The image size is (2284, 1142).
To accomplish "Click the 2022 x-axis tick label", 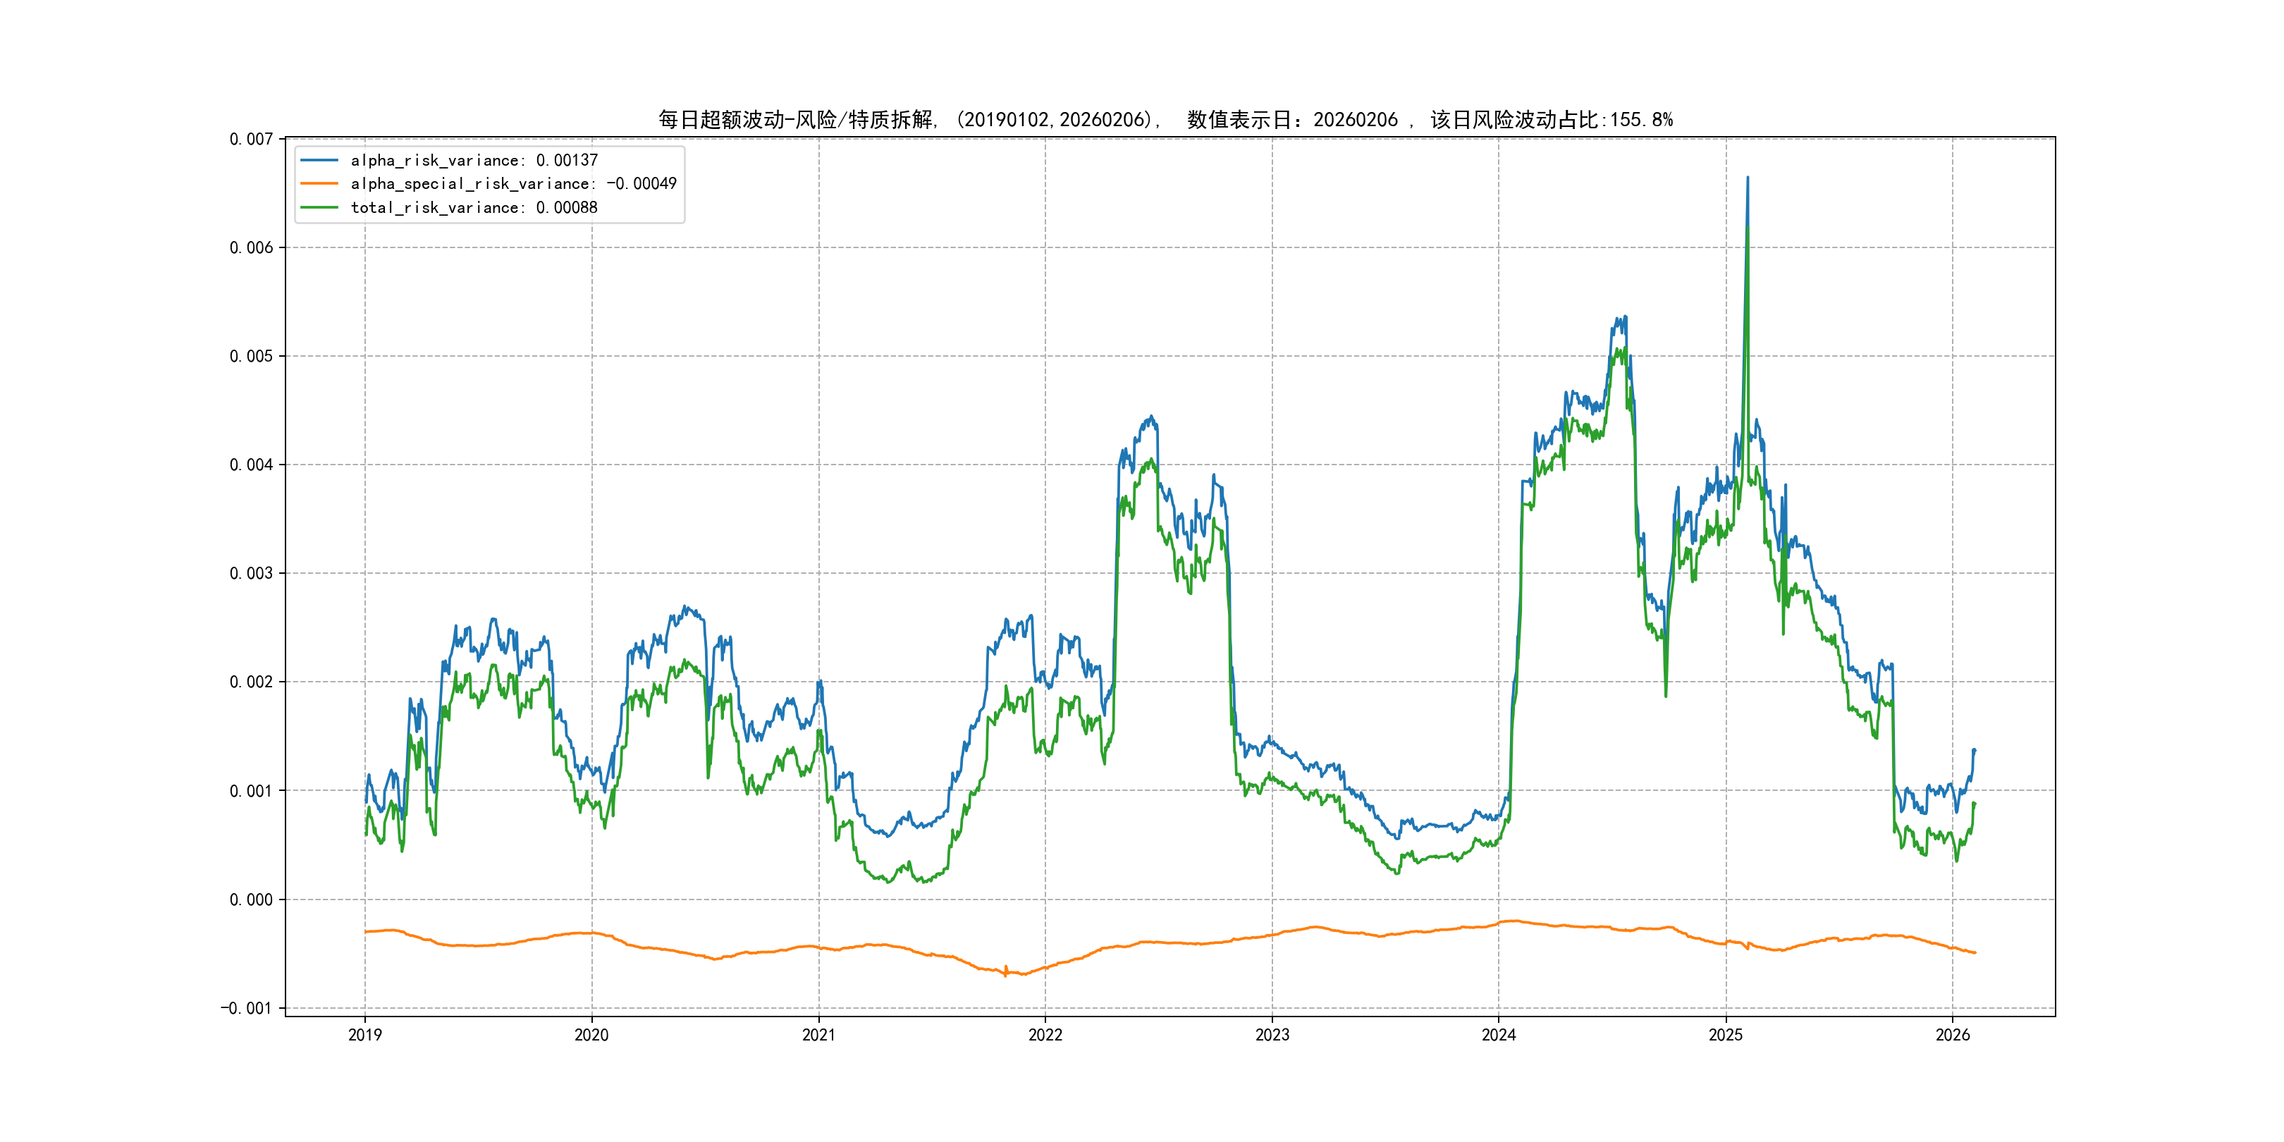I will point(1045,1035).
